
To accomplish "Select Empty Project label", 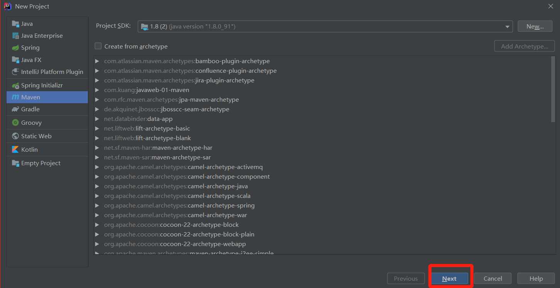I will click(x=41, y=163).
